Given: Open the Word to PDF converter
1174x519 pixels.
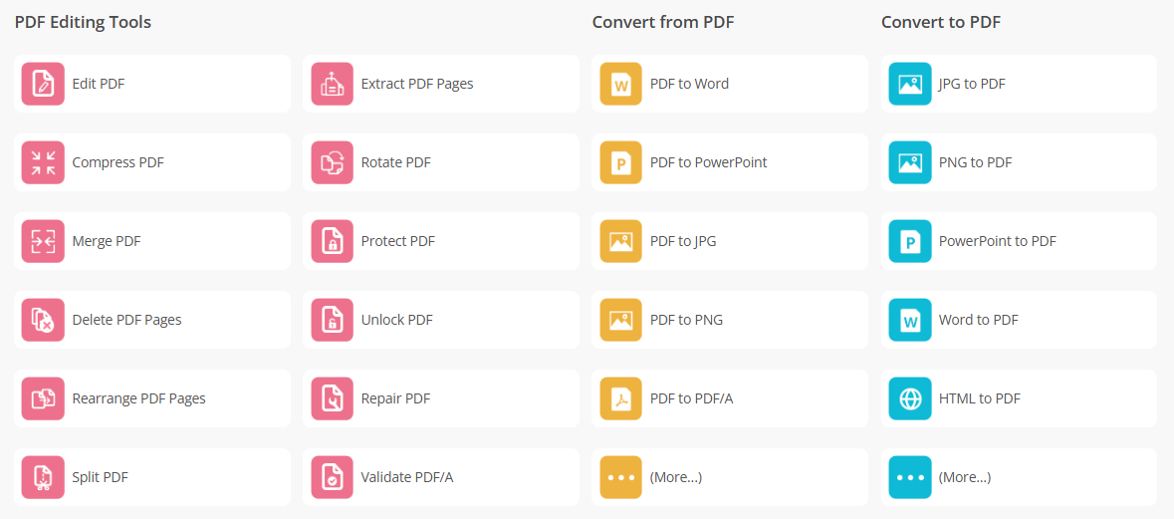Looking at the screenshot, I should point(978,320).
